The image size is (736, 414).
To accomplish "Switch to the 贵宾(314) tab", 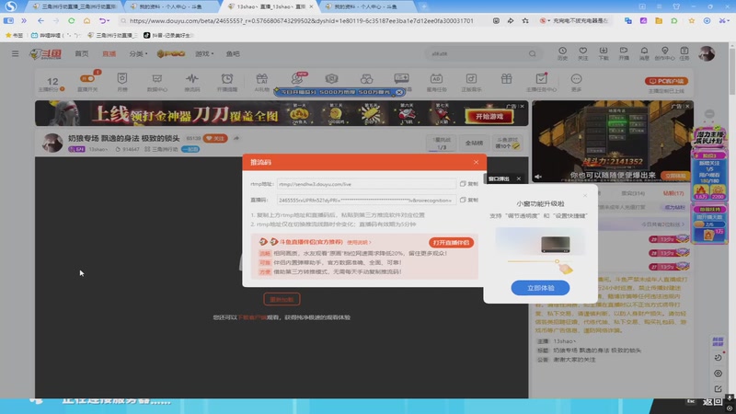I will [633, 193].
